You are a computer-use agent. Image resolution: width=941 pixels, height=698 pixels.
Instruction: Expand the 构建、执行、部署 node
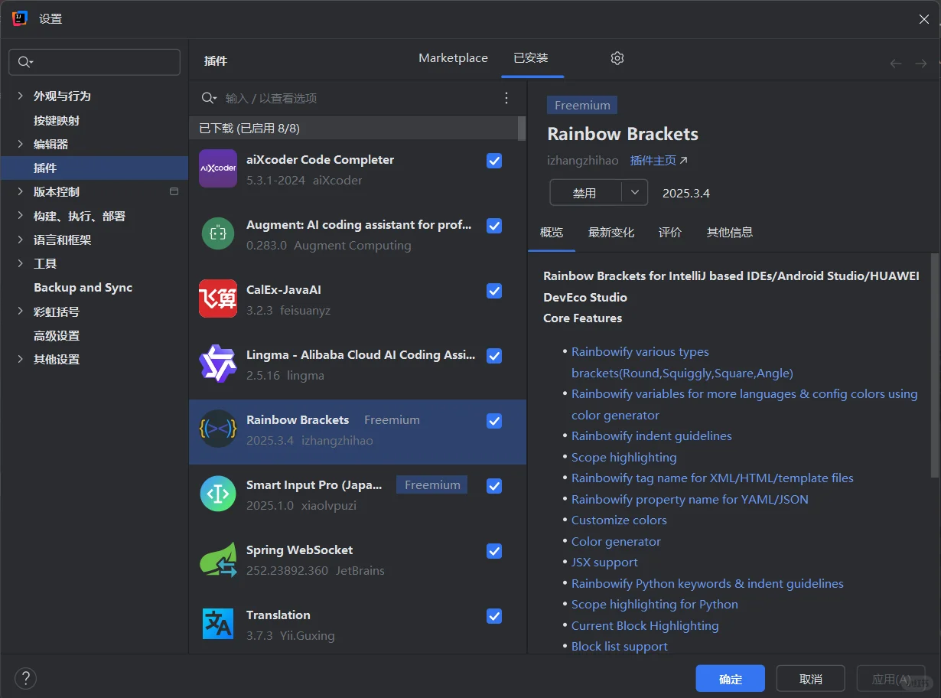(x=20, y=216)
